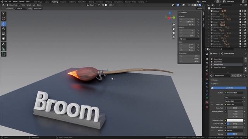The height and width of the screenshot is (139, 248).
Task: Toggle the Lighting collection exclude checkbox
Action: [x=240, y=11]
